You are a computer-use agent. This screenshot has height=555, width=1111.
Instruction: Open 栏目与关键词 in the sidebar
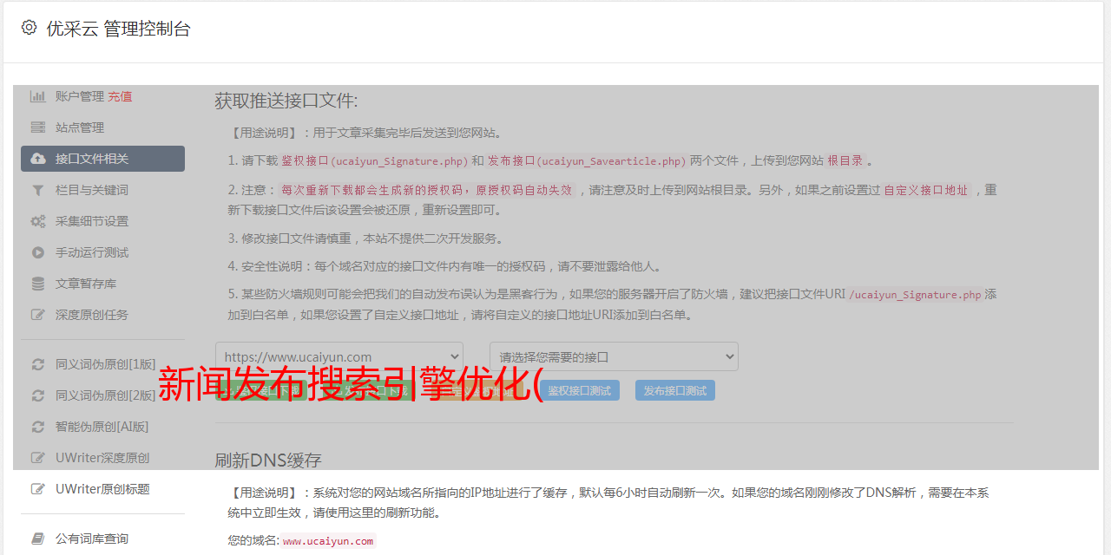point(92,190)
